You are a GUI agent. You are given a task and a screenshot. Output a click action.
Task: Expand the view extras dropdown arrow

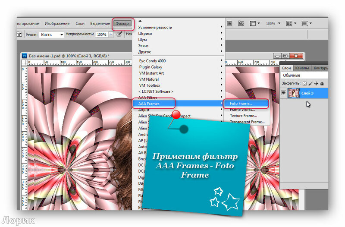(259, 23)
